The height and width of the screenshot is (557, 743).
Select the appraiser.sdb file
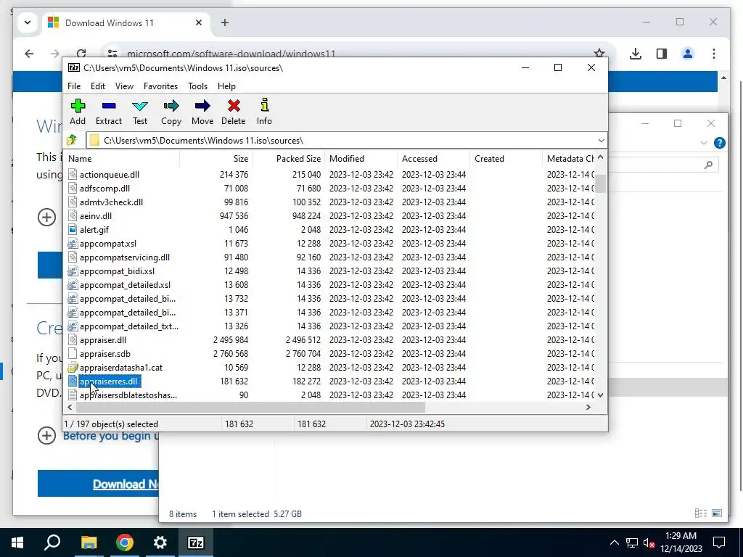(104, 354)
